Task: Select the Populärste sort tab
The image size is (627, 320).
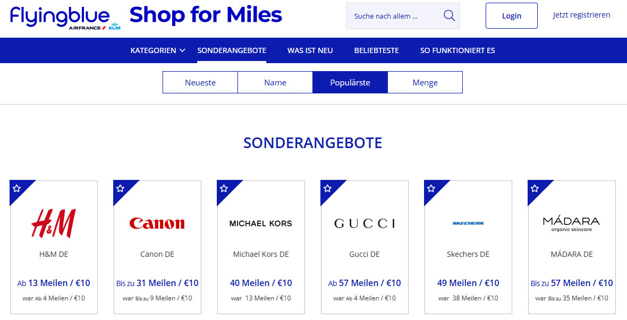Action: click(x=350, y=82)
